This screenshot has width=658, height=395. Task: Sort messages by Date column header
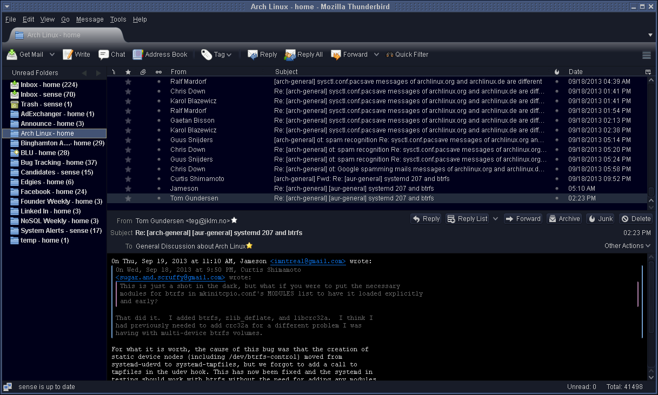604,72
